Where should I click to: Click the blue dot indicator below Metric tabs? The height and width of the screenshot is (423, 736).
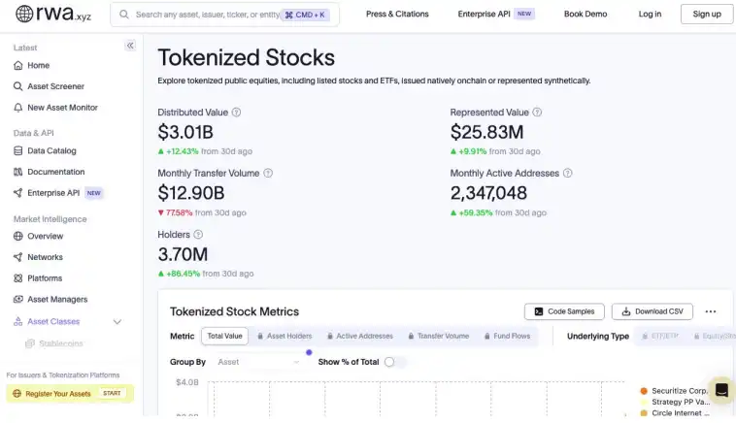309,352
